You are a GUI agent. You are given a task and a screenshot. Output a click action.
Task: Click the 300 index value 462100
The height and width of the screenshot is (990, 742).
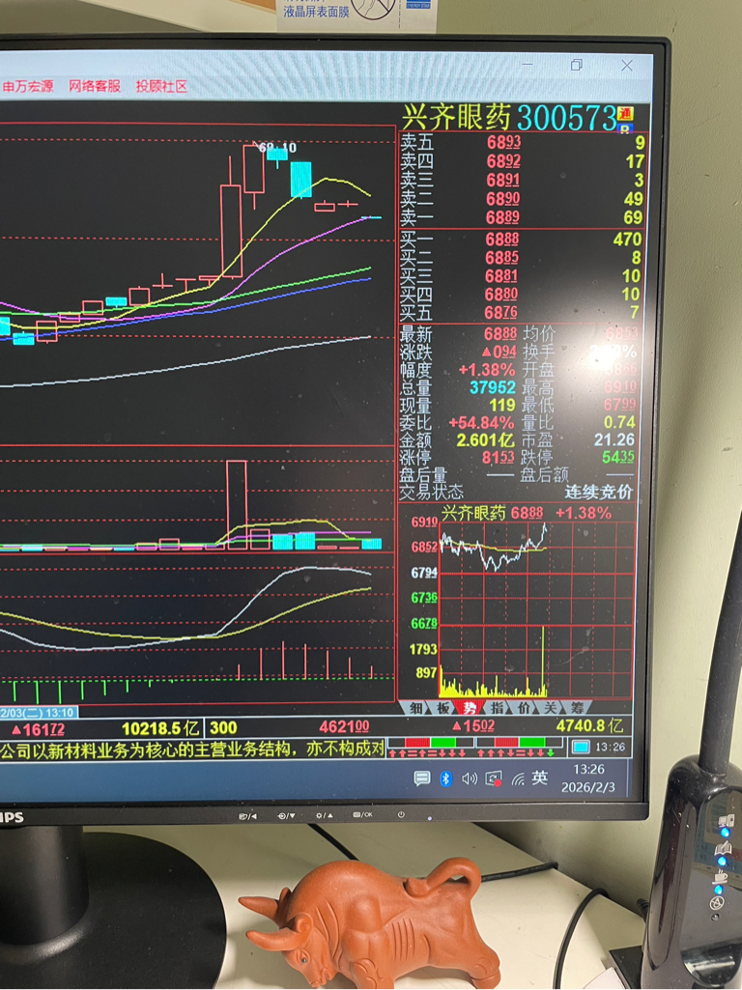pyautogui.click(x=344, y=727)
